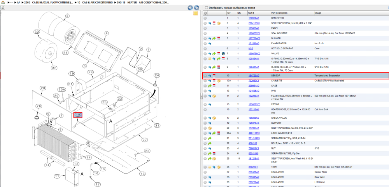Click the red list icon in LOCK WASHER row
Viewport: 389px width, 187px height.
point(219,133)
